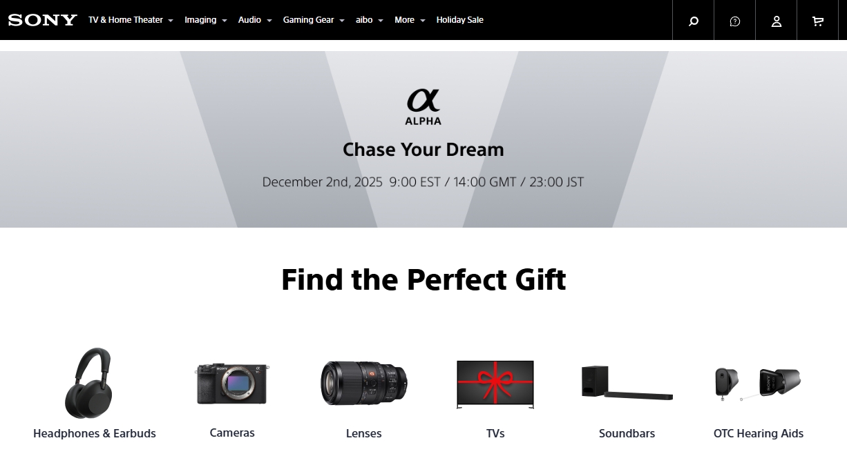Open the Audio dropdown menu
The image size is (847, 456).
(255, 20)
